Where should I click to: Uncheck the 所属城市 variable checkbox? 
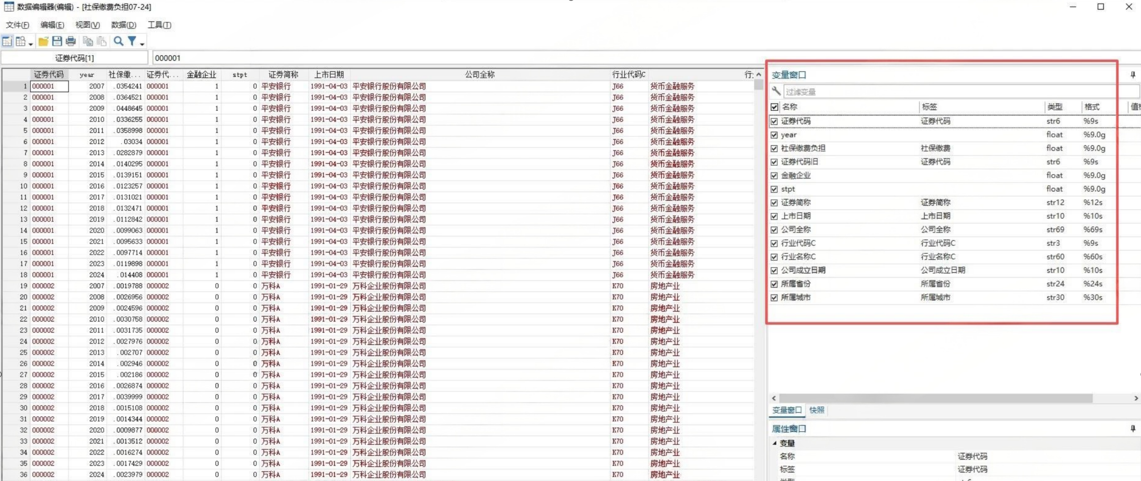coord(774,298)
